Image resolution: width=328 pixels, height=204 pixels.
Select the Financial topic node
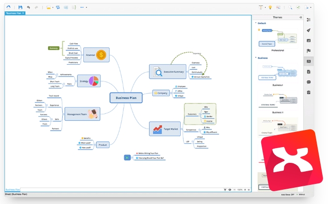point(96,55)
